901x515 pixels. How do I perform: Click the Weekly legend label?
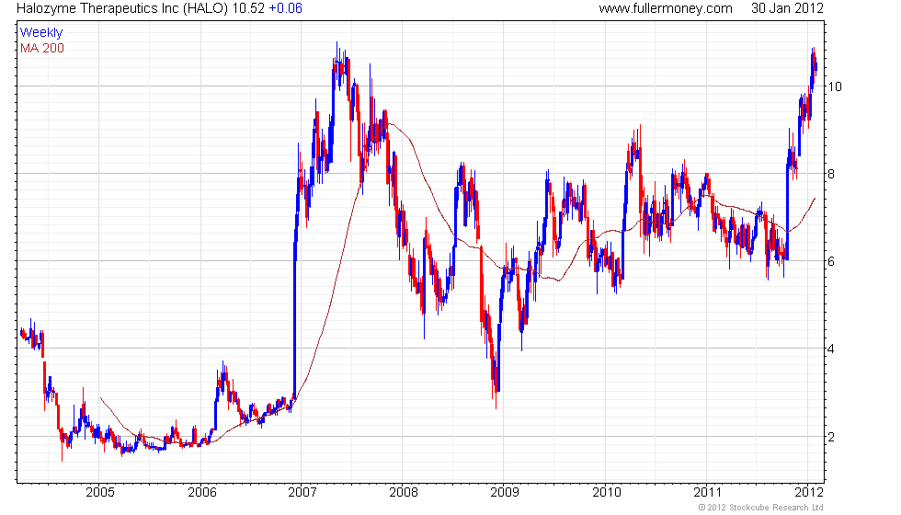(x=40, y=33)
